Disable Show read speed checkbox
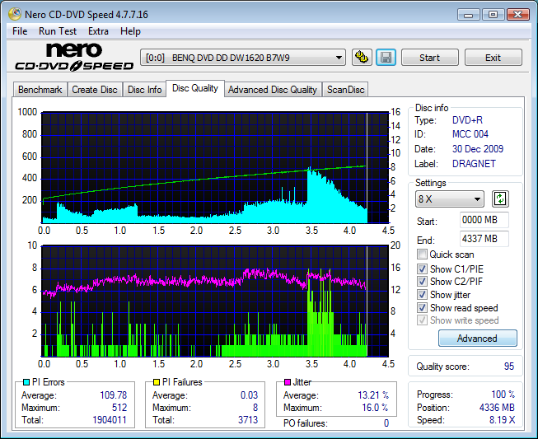 pyautogui.click(x=423, y=308)
